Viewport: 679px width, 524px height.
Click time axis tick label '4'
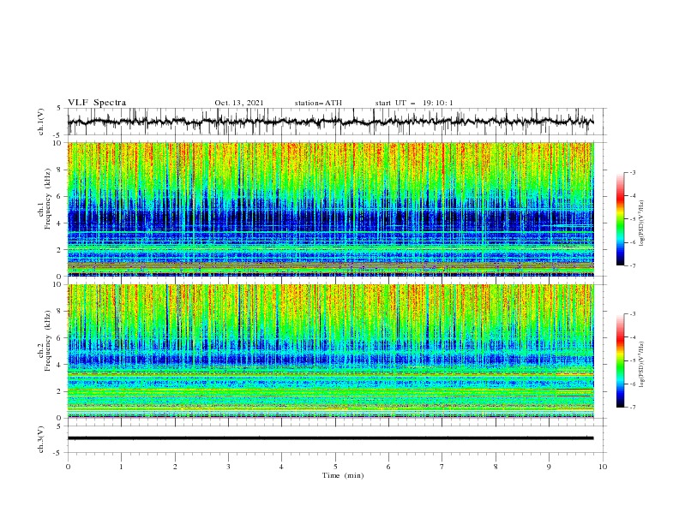[x=281, y=467]
